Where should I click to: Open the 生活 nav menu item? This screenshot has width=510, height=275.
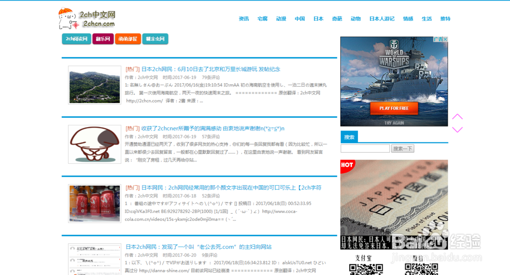[426, 18]
